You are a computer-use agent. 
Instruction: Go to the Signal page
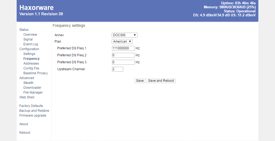pos(28,39)
